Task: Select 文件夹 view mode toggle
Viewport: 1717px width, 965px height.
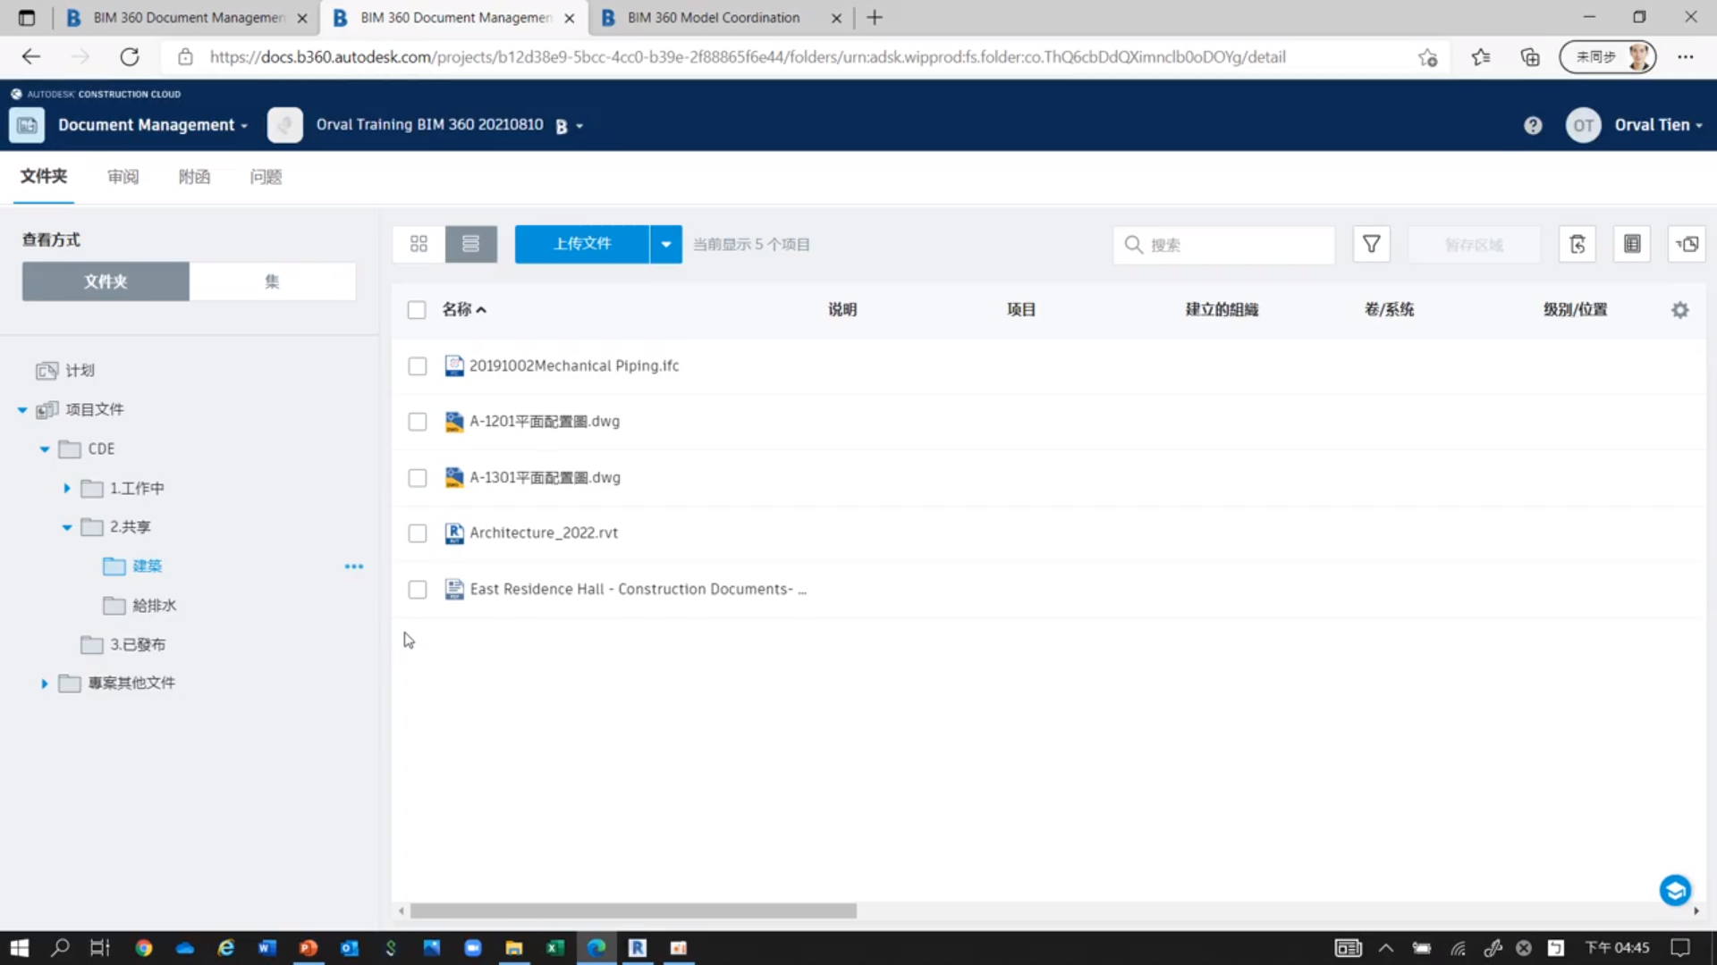Action: 106,281
